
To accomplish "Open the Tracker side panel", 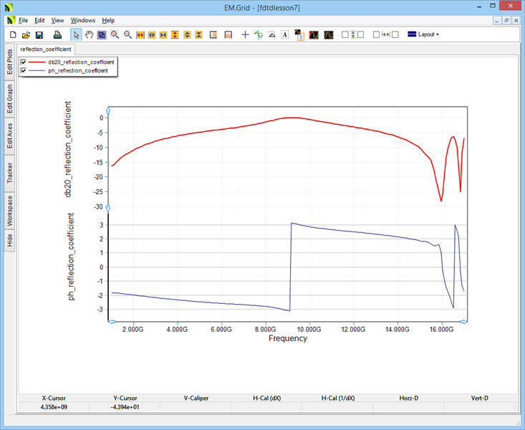I will point(10,172).
